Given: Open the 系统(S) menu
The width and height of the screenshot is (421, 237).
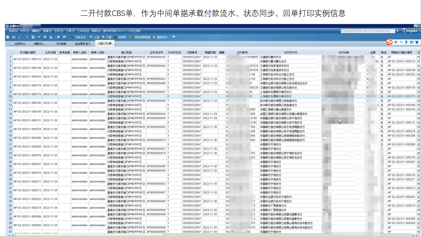Looking at the screenshot, I should (x=13, y=31).
